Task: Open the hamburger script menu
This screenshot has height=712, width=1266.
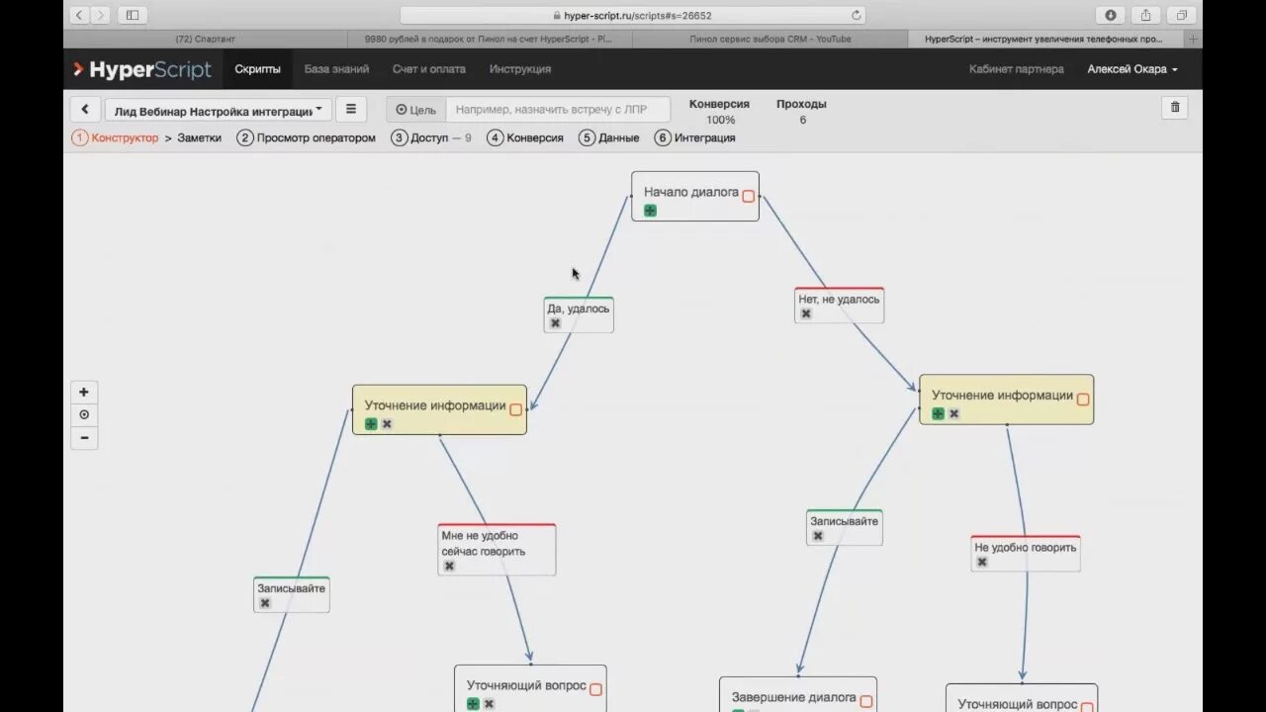Action: click(350, 110)
